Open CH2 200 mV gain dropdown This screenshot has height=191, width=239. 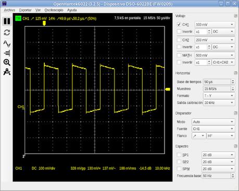pos(215,40)
